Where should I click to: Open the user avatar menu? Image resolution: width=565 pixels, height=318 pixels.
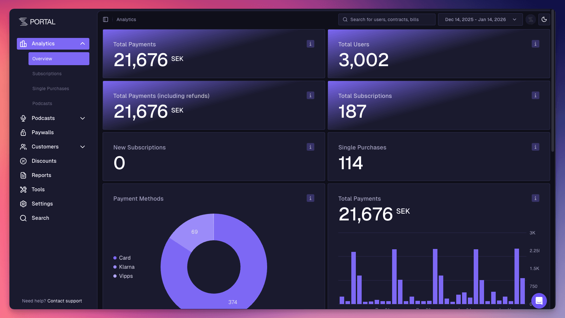[531, 19]
